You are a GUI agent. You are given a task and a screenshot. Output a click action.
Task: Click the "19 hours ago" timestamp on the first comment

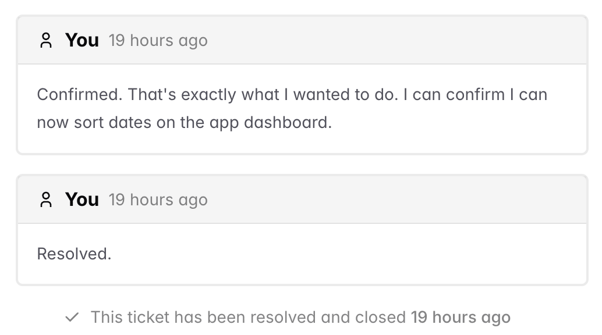pos(158,41)
